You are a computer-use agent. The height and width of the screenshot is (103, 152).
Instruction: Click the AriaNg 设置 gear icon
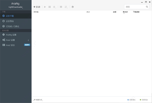4,35
